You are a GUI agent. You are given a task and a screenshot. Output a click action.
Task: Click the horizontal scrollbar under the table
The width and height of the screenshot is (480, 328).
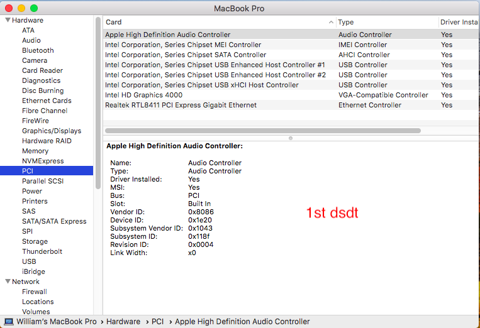coord(262,131)
